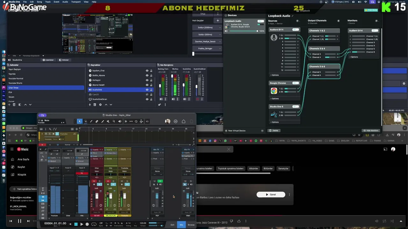Add a new source in Loopback Sources
The width and height of the screenshot is (408, 229).
click(297, 21)
